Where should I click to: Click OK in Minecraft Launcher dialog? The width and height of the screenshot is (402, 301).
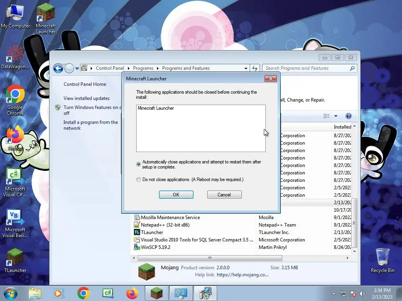(x=176, y=194)
